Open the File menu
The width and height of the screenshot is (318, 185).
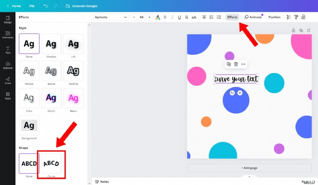(32, 6)
